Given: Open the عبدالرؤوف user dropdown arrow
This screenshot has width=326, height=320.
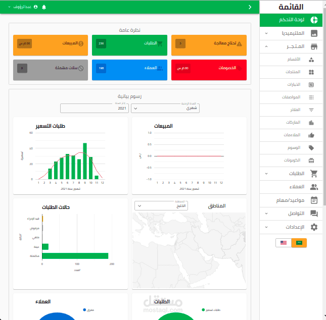Looking at the screenshot, I should coord(9,7).
